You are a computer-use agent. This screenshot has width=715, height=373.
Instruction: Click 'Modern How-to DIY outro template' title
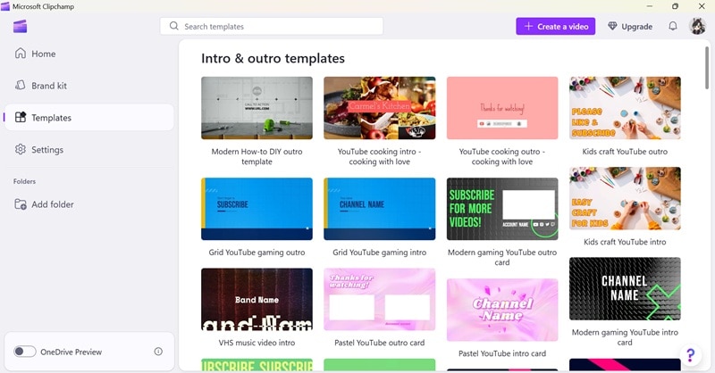pyautogui.click(x=257, y=156)
